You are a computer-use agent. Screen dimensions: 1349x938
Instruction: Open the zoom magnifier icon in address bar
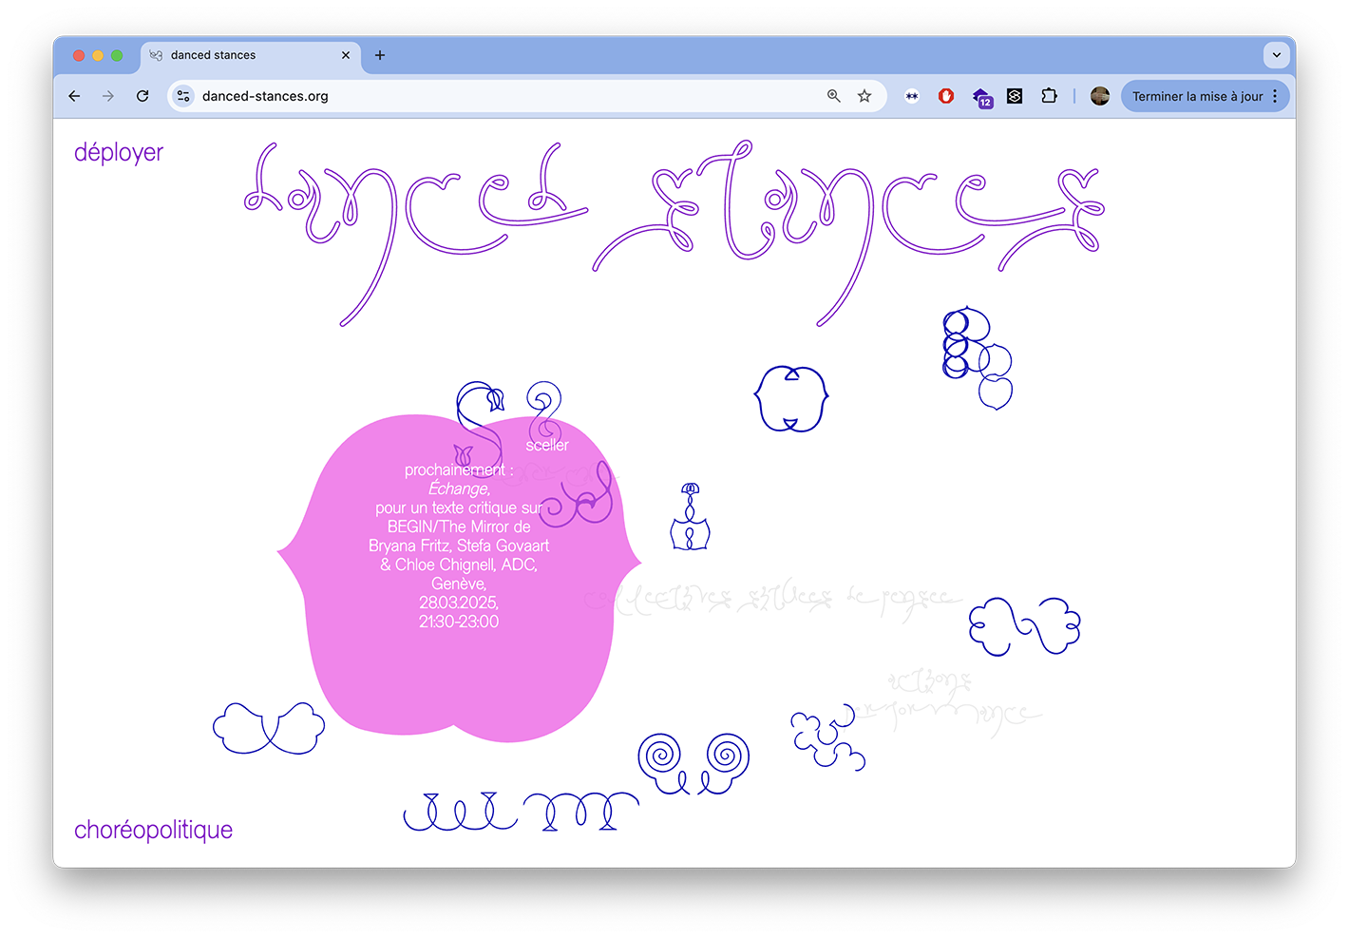834,96
